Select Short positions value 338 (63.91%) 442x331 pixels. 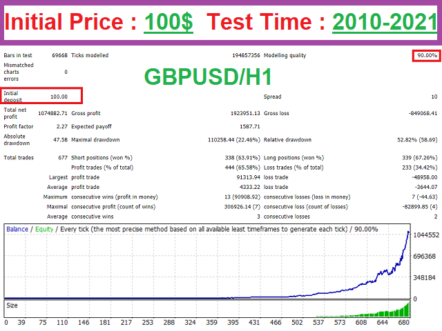242,158
